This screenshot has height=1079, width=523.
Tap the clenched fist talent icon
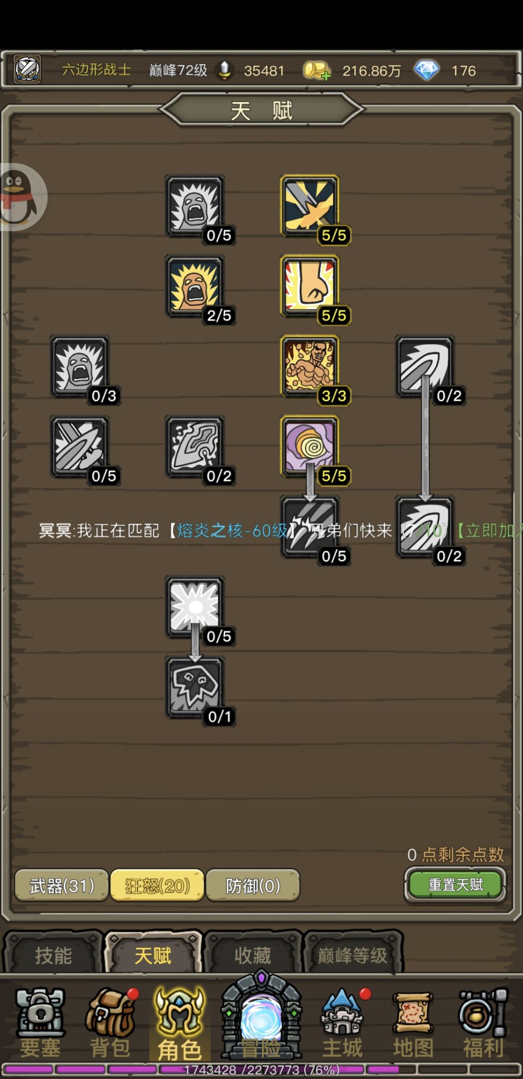[x=310, y=287]
